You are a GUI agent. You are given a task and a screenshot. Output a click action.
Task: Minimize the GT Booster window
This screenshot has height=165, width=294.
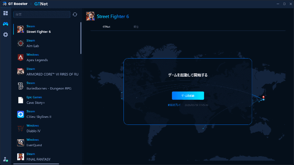click(x=278, y=4)
